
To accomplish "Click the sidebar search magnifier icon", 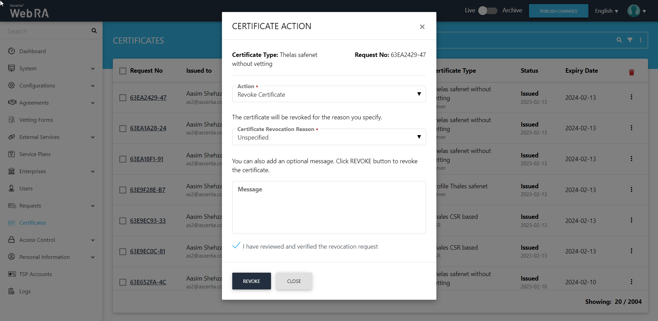I will 94,31.
